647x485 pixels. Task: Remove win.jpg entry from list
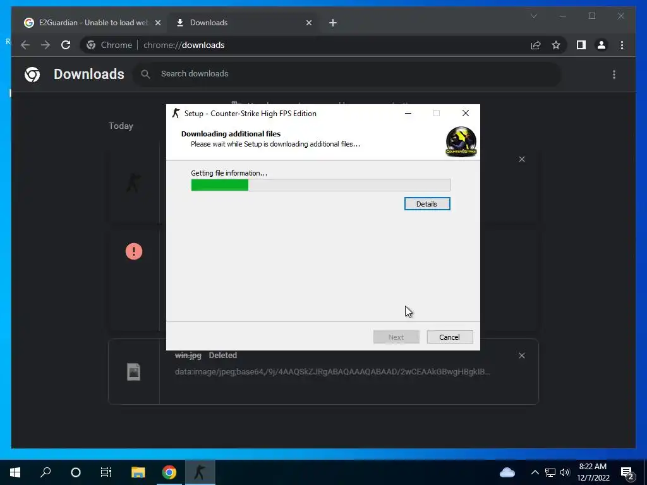(x=521, y=356)
